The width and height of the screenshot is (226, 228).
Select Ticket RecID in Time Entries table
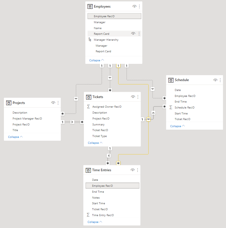[x=100, y=209]
